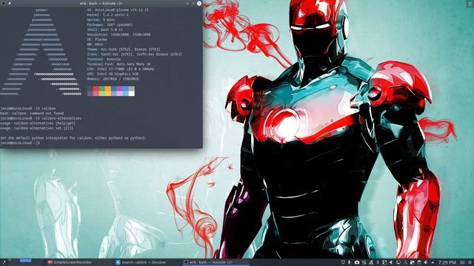Image resolution: width=474 pixels, height=266 pixels.
Task: Toggle the pin icon in the Konsole title bar
Action: 10,3
